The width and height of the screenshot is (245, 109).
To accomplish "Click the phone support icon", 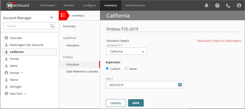I will click(228, 5).
